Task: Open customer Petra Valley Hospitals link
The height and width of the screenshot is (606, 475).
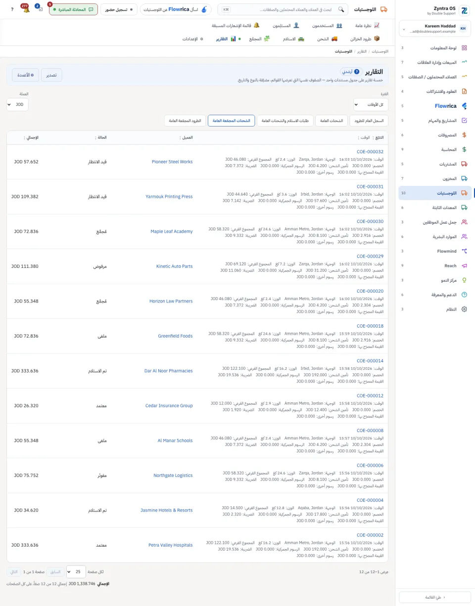Action: [x=170, y=545]
